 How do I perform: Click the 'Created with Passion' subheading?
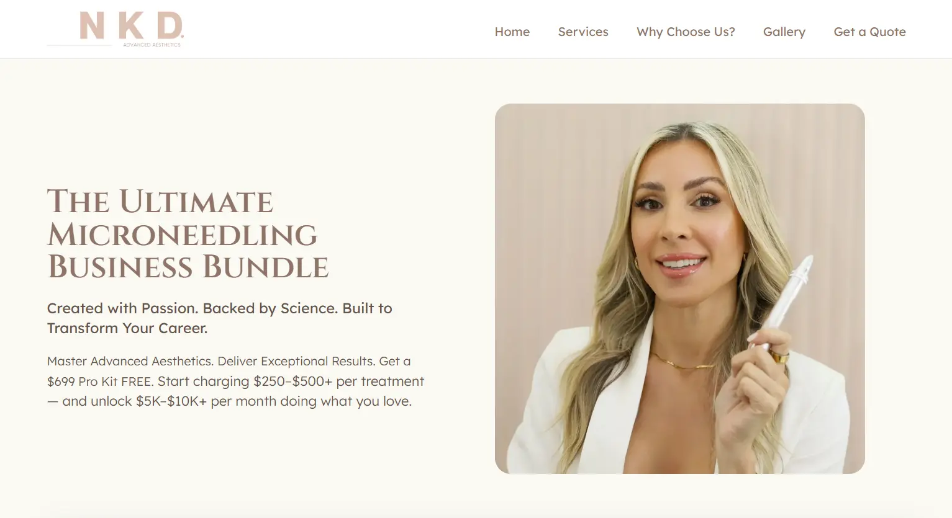coord(220,318)
